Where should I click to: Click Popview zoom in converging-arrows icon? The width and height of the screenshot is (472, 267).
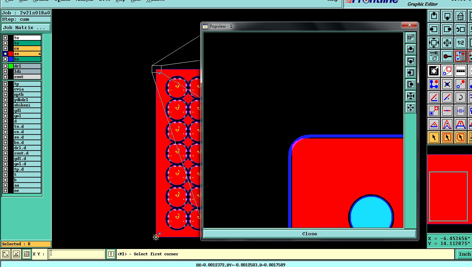tap(410, 96)
